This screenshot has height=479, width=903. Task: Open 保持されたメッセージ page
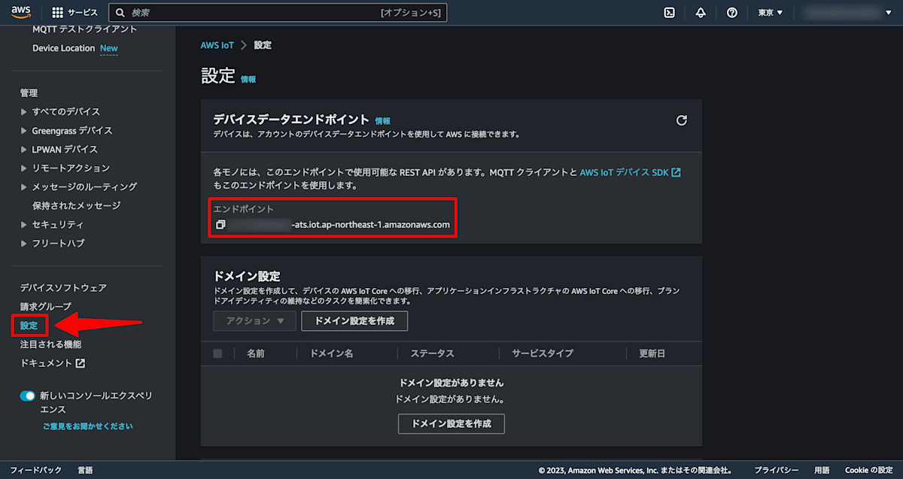(x=76, y=205)
